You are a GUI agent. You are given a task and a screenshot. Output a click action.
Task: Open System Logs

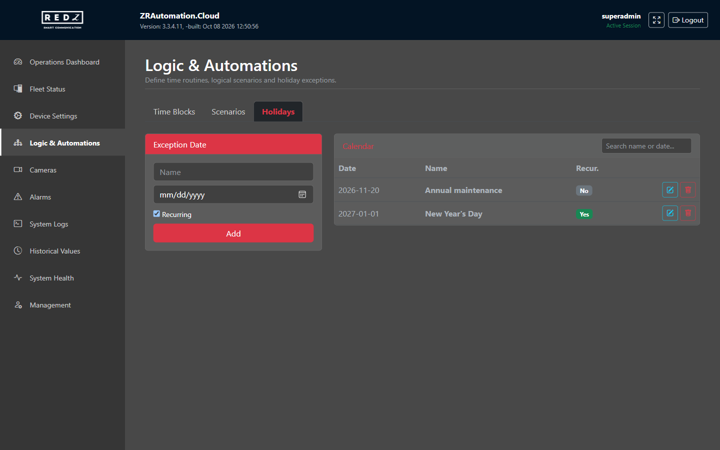pyautogui.click(x=62, y=224)
